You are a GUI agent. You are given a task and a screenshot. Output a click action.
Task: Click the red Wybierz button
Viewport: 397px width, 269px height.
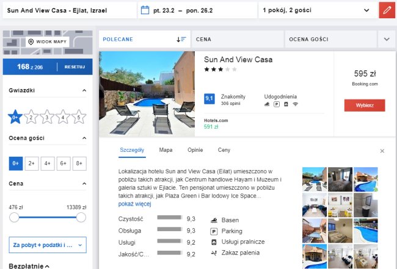pyautogui.click(x=365, y=105)
